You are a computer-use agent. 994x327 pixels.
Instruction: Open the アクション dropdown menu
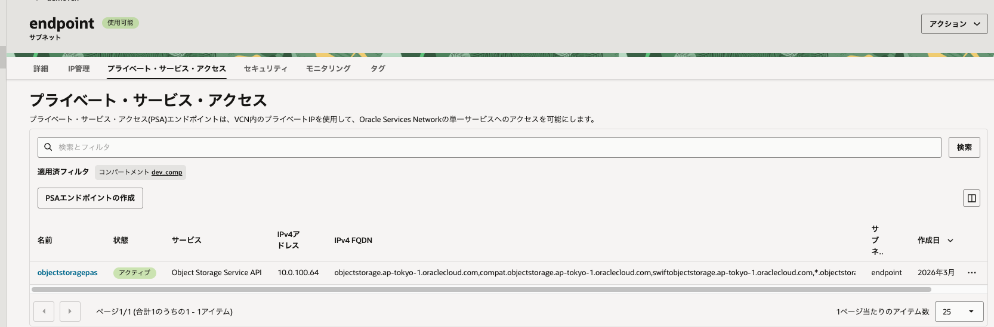954,24
